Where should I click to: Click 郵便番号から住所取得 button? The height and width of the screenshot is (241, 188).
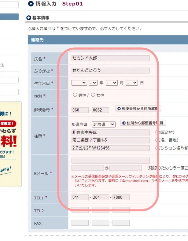click(x=138, y=109)
